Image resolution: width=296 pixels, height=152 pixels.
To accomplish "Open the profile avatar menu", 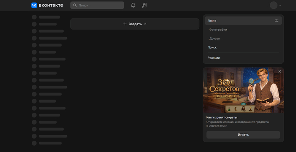I will pos(274,5).
